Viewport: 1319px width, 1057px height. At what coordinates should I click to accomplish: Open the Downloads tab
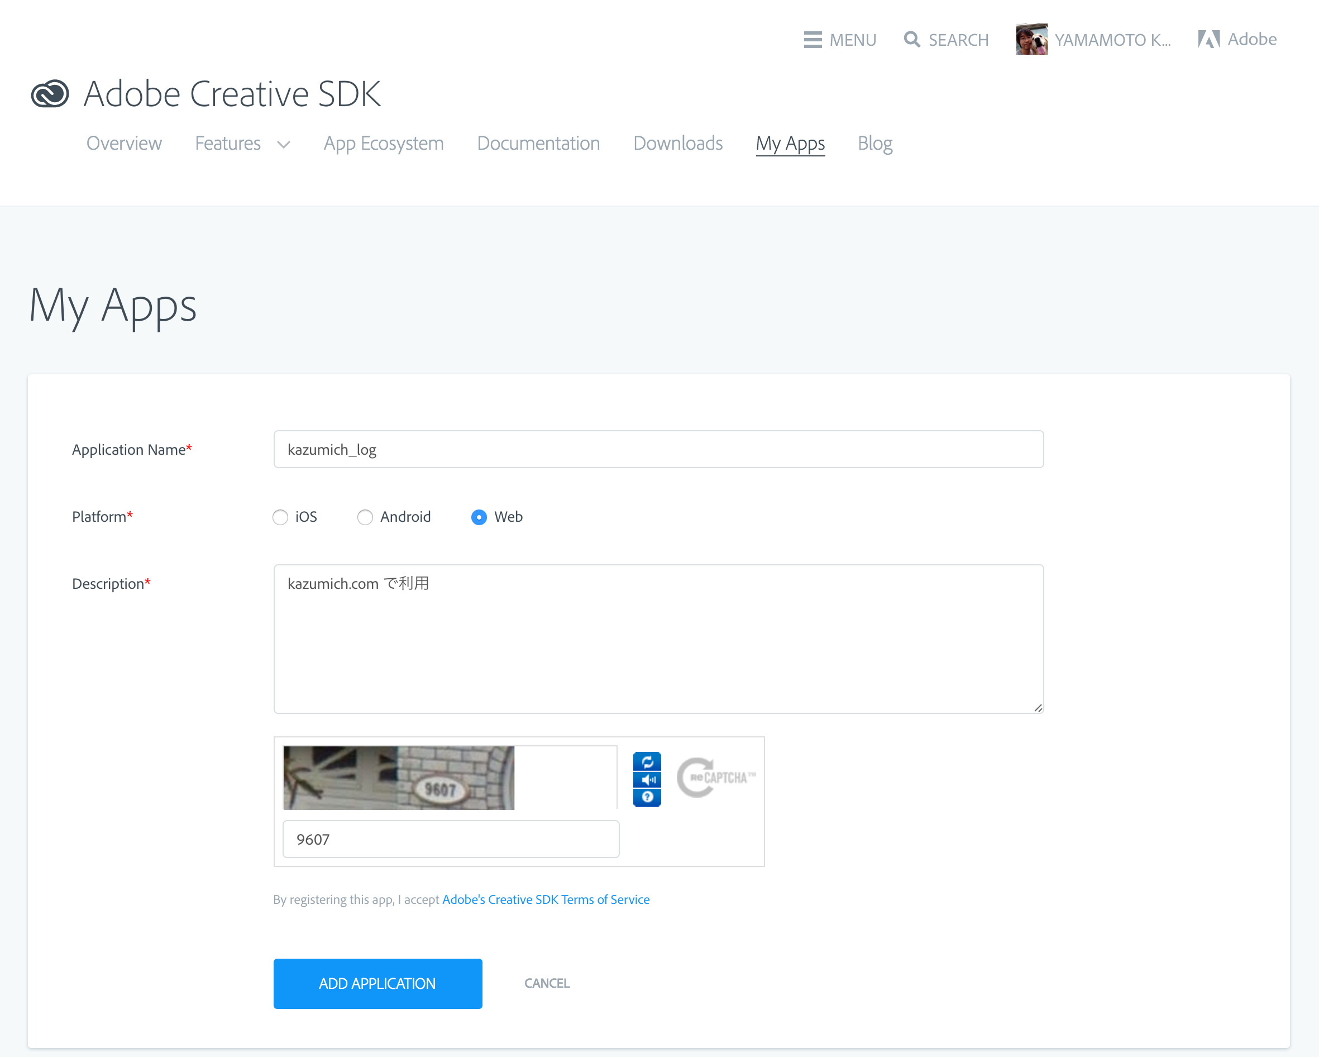point(678,143)
